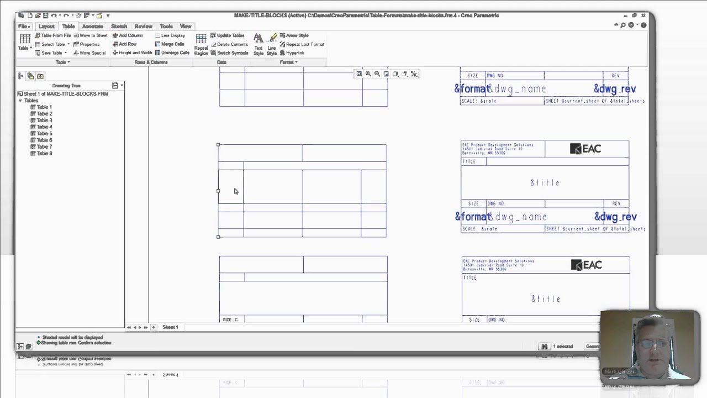Image resolution: width=707 pixels, height=398 pixels.
Task: Click Hyperlink in Format group
Action: pyautogui.click(x=292, y=53)
